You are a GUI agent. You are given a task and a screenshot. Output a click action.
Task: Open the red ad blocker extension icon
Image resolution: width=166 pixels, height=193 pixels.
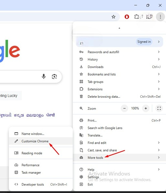[x=127, y=17]
